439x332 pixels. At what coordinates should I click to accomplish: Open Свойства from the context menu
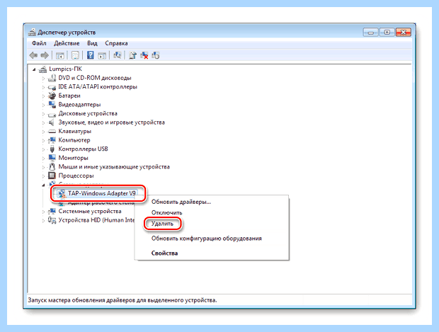[x=164, y=253]
